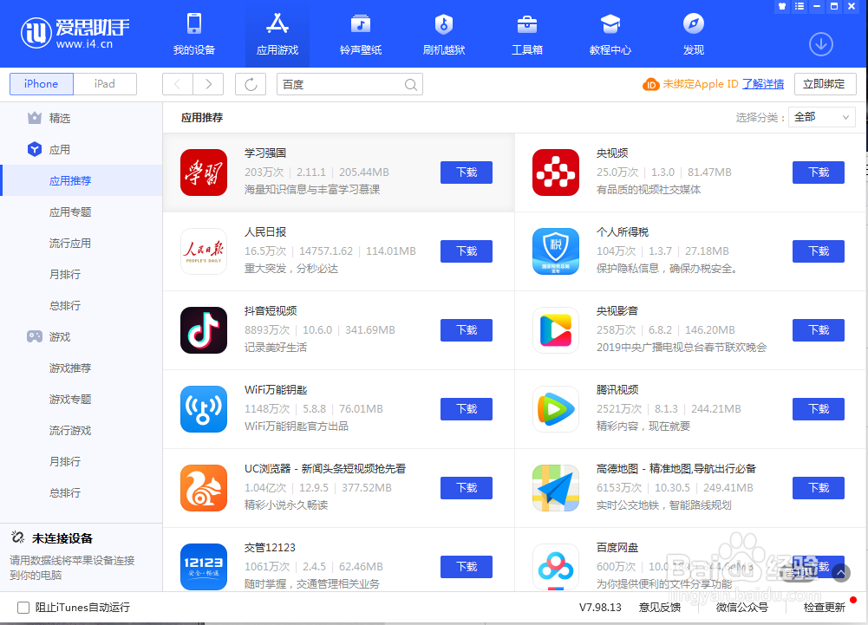Click the 百度网盘 app icon
The image size is (868, 625).
coord(556,567)
